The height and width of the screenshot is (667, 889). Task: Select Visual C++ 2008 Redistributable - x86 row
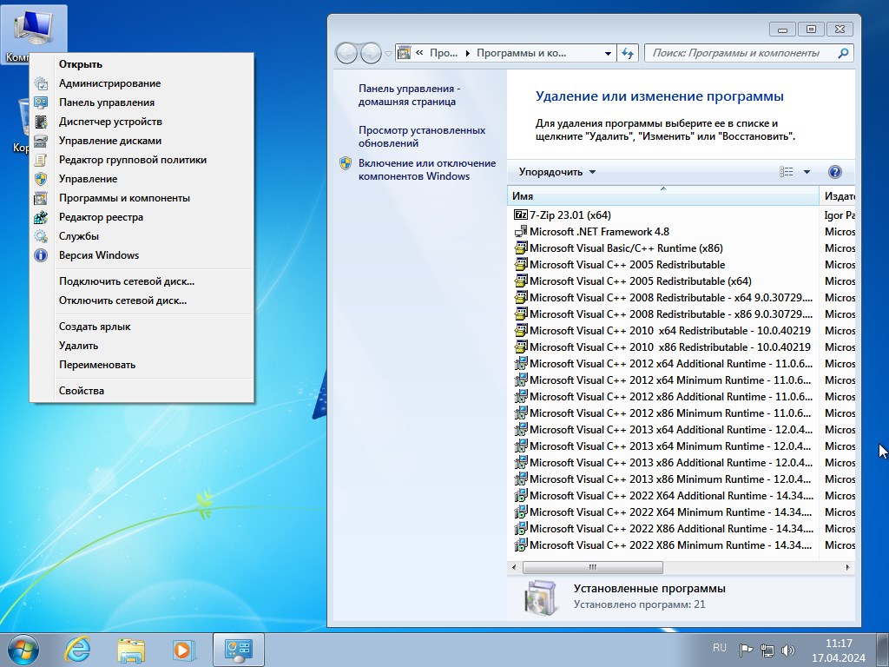tap(662, 314)
